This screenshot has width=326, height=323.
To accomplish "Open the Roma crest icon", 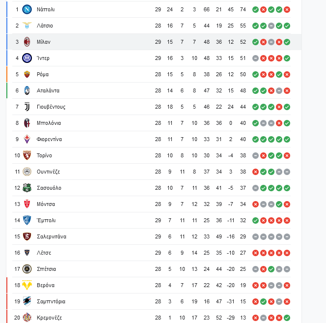I will click(x=27, y=74).
